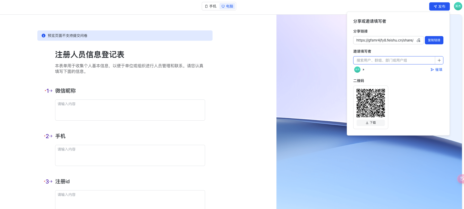The width and height of the screenshot is (464, 209).
Task: Click the 发布 publish button
Action: (439, 6)
